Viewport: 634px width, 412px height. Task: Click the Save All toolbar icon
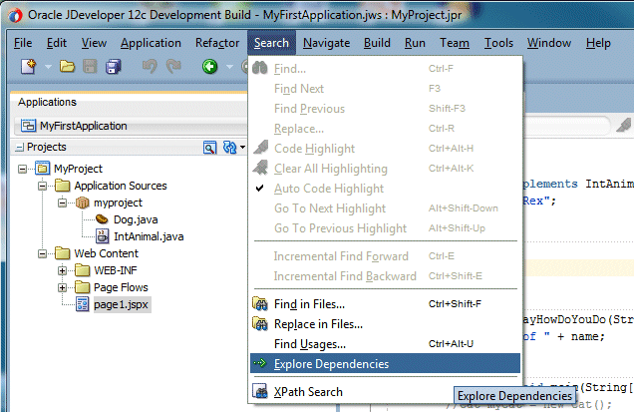tap(114, 67)
